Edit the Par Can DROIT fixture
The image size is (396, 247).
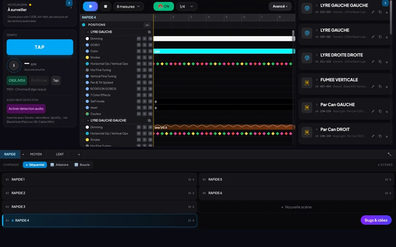click(x=373, y=136)
